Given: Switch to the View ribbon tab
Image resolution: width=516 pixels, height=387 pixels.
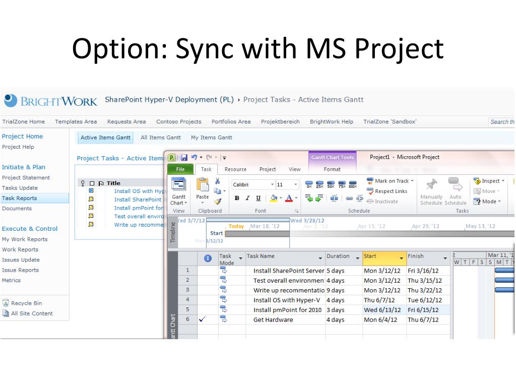Looking at the screenshot, I should [x=294, y=169].
